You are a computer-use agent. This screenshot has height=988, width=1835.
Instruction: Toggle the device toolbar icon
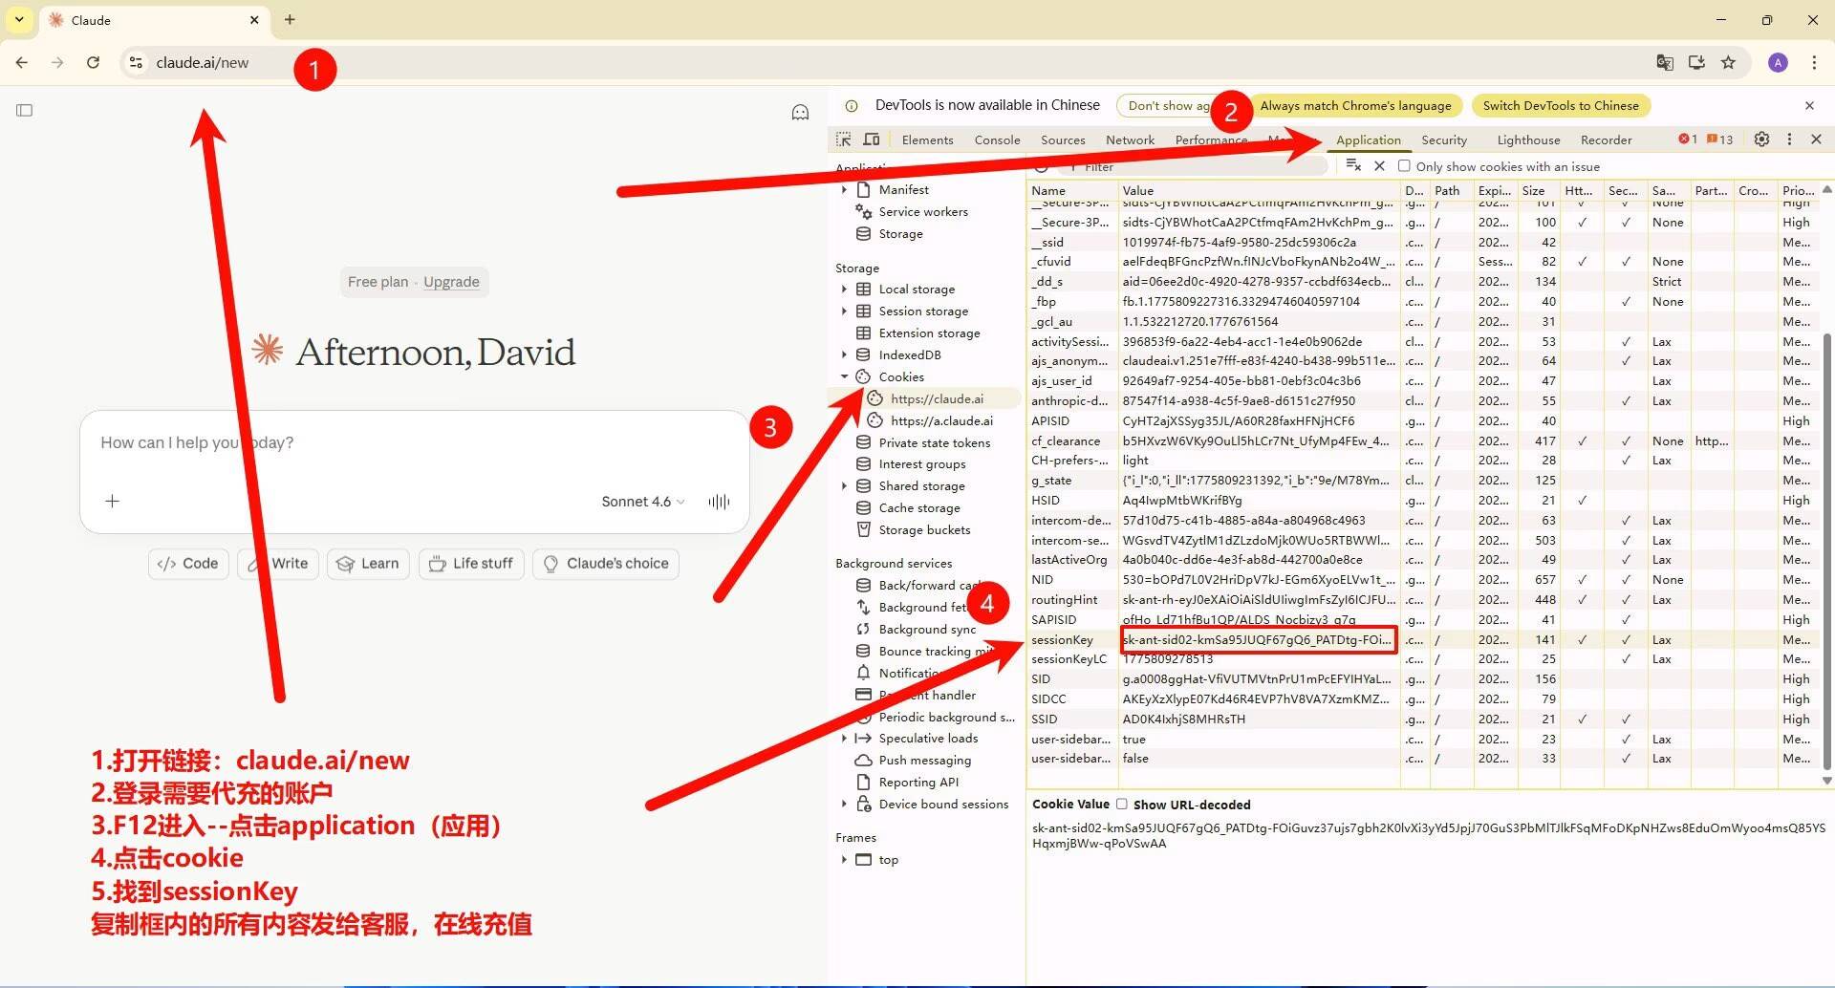(872, 140)
